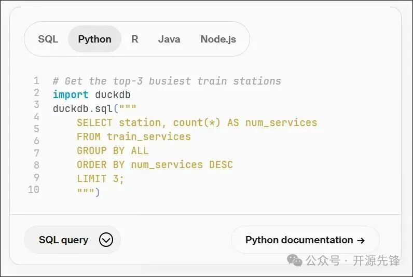Open the Python documentation link
The height and width of the screenshot is (277, 413).
pyautogui.click(x=299, y=240)
